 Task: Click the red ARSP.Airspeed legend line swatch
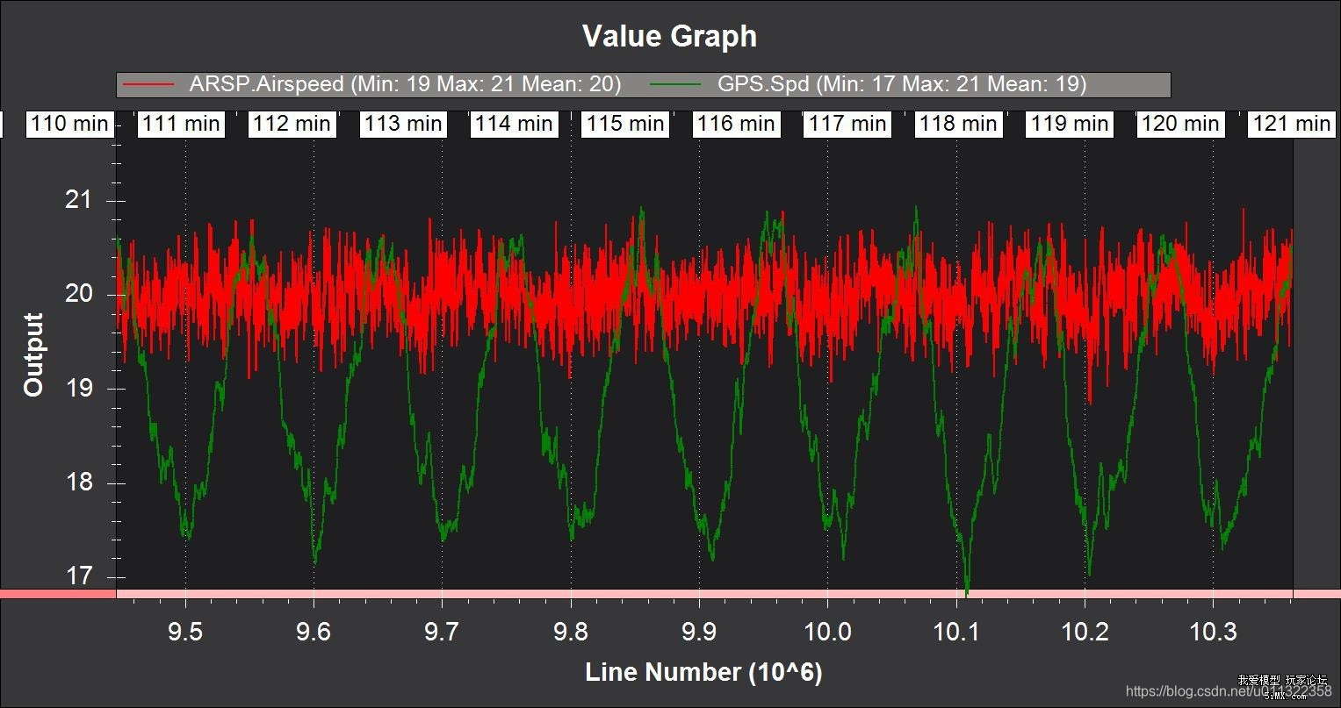(x=149, y=84)
